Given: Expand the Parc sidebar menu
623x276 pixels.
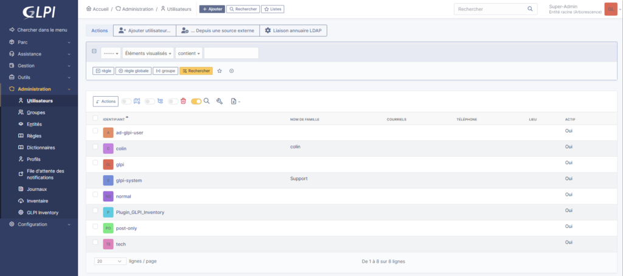Looking at the screenshot, I should coord(39,42).
